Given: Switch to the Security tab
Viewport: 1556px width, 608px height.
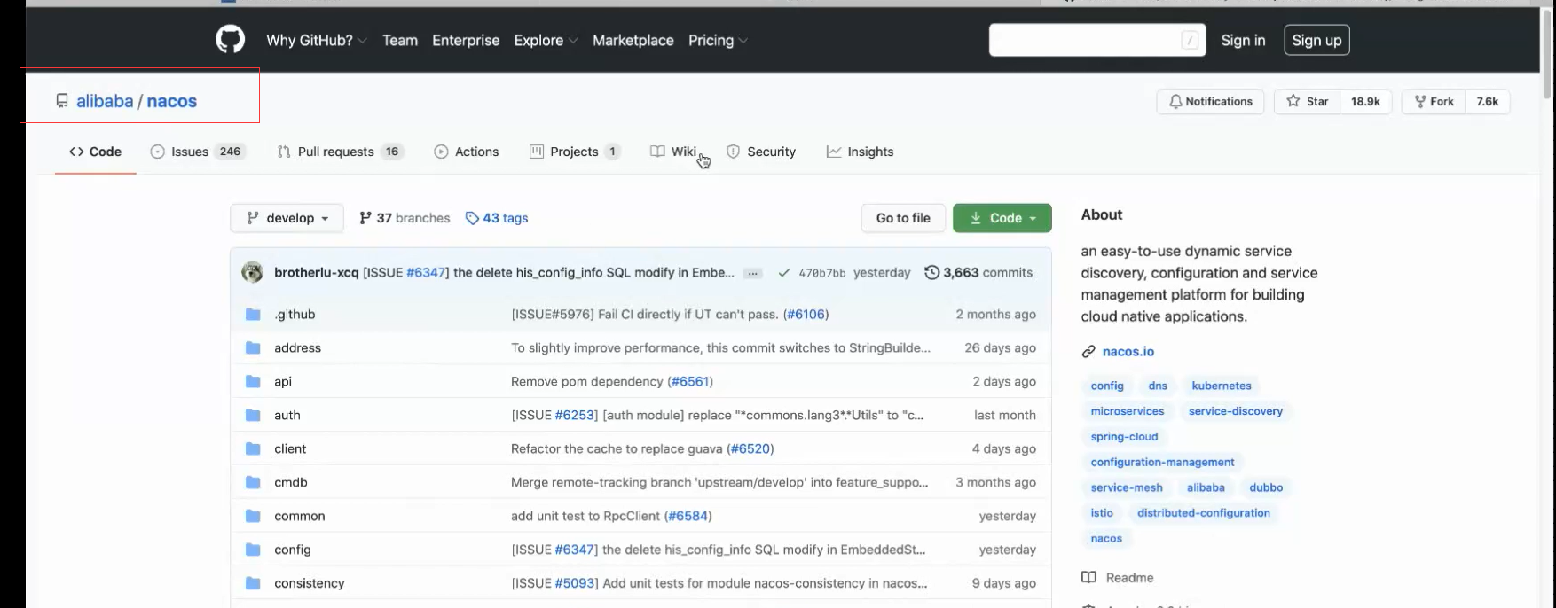Looking at the screenshot, I should 761,152.
